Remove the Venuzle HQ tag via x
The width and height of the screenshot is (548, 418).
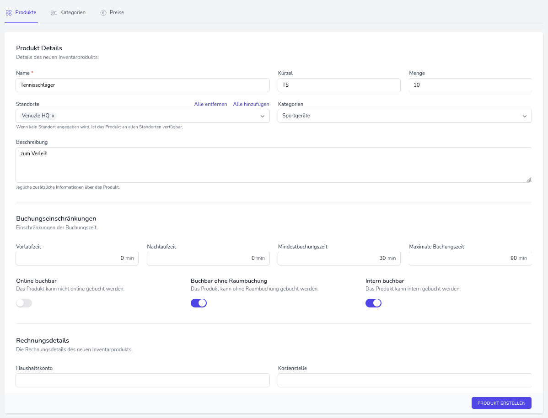tap(53, 116)
